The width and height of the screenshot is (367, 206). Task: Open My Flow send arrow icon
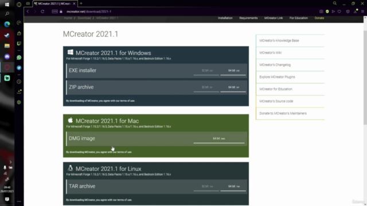tap(333, 11)
